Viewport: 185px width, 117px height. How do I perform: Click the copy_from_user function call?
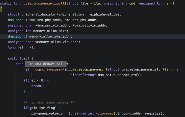(x=49, y=69)
